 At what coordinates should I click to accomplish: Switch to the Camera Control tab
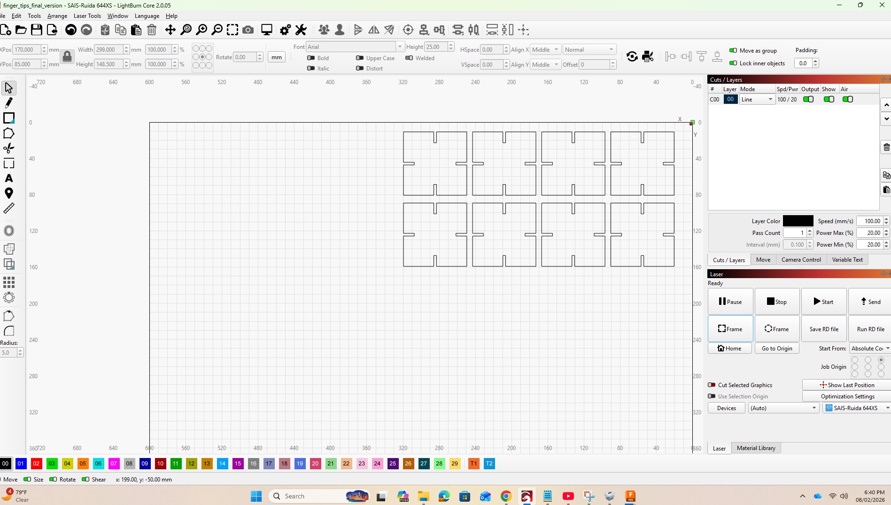[801, 259]
